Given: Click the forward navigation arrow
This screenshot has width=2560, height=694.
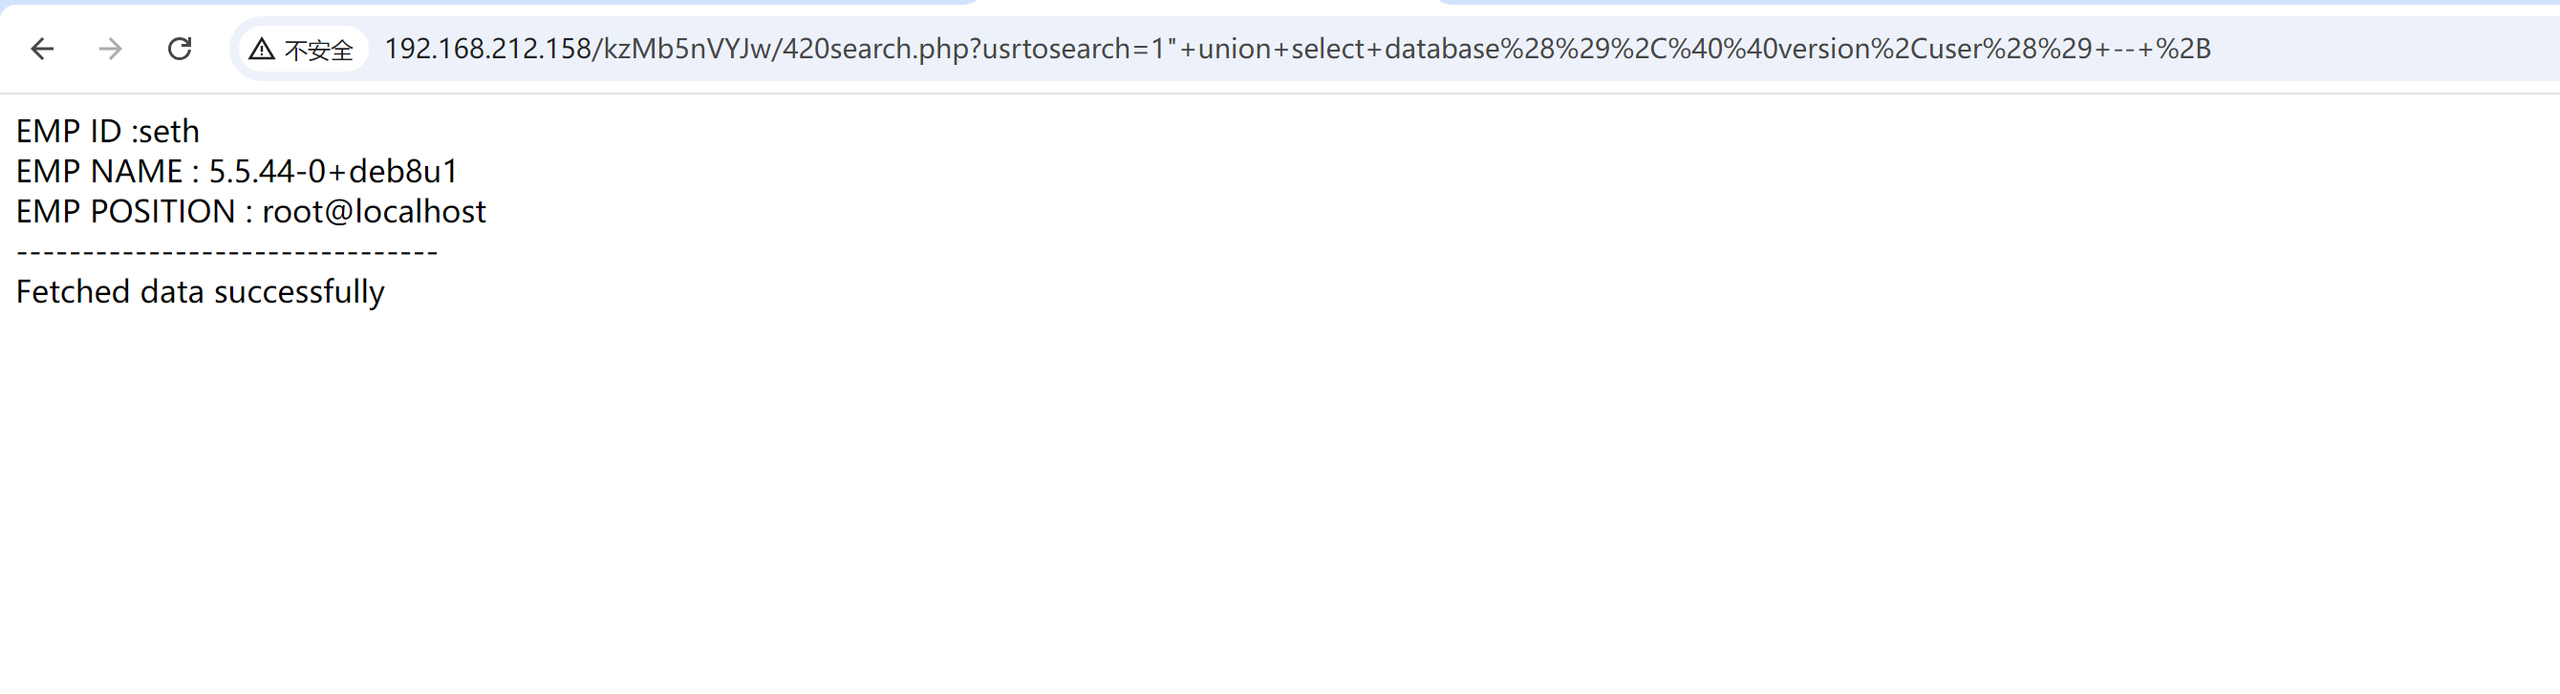Looking at the screenshot, I should click(110, 49).
